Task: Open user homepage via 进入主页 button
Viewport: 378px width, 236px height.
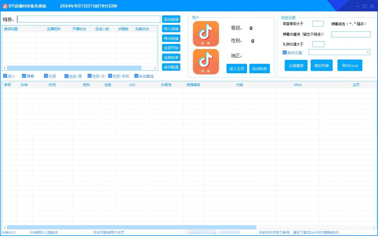Action: 237,69
